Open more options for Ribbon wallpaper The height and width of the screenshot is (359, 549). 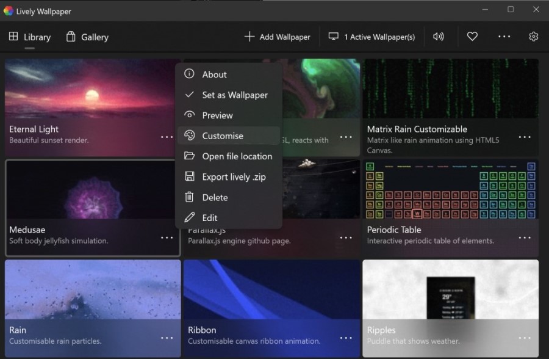tap(346, 338)
